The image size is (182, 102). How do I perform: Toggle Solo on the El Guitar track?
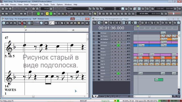118,42
